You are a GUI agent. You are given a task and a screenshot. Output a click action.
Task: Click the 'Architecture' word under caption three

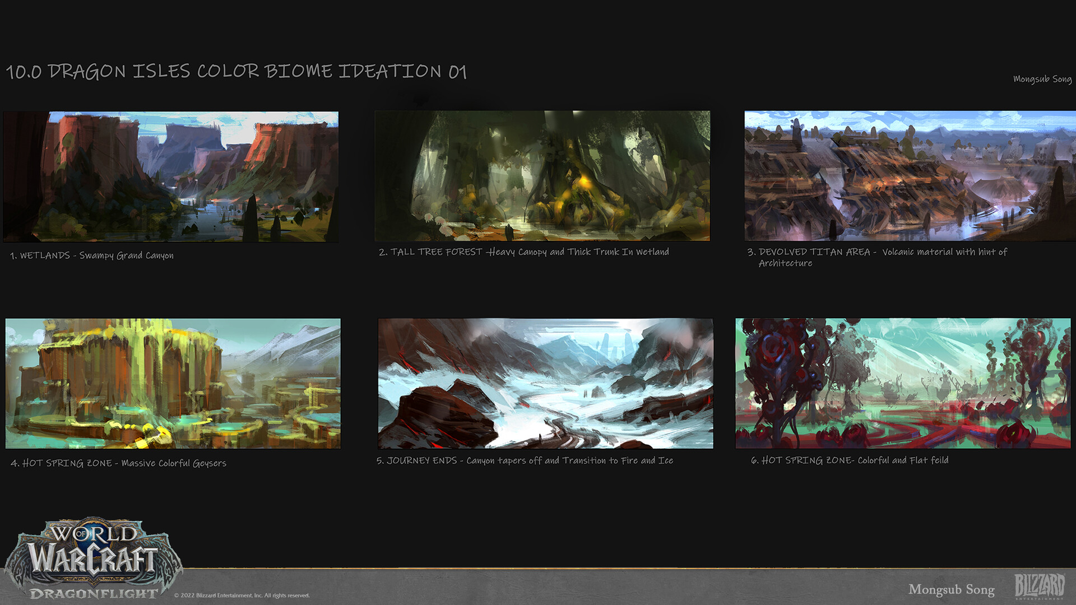(x=785, y=263)
